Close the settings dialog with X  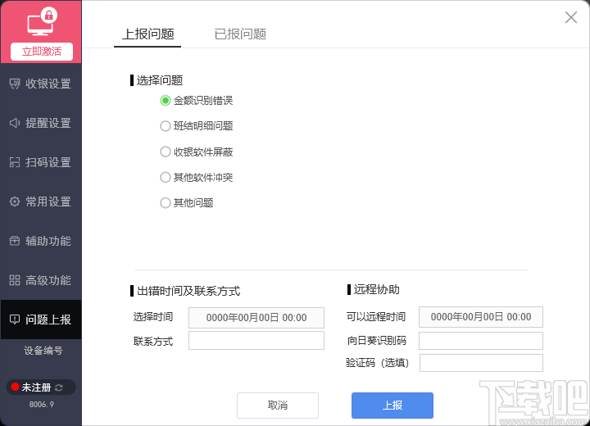pyautogui.click(x=571, y=17)
